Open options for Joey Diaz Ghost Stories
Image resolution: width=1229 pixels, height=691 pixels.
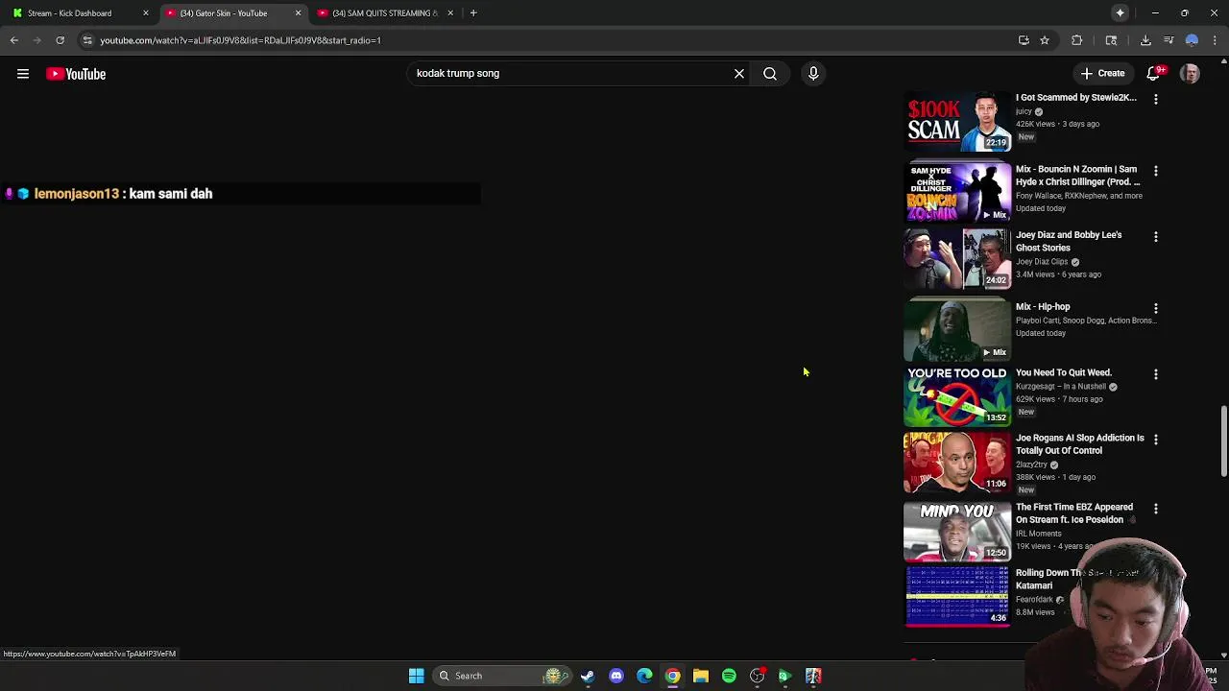pyautogui.click(x=1156, y=236)
